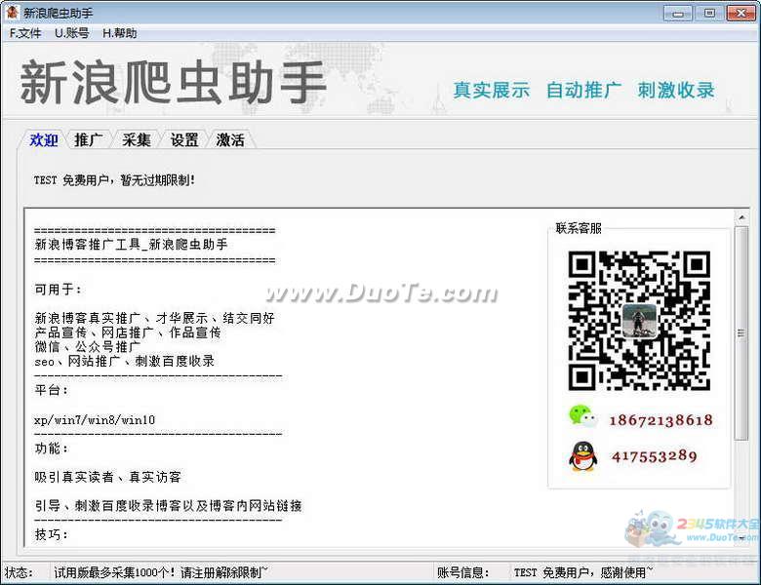761x585 pixels.
Task: Switch to the 激活 tab
Action: pyautogui.click(x=230, y=140)
